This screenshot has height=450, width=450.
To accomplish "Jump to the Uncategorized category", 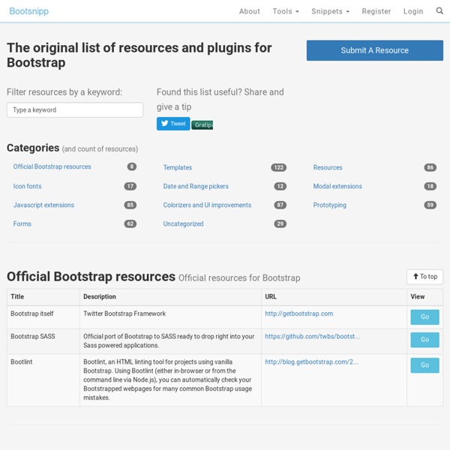I will 183,223.
